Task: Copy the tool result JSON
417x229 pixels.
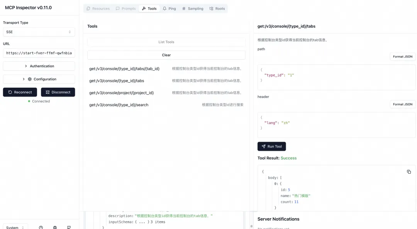Action: click(x=409, y=172)
